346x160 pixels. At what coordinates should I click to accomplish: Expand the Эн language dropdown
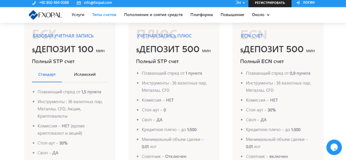click(x=240, y=3)
